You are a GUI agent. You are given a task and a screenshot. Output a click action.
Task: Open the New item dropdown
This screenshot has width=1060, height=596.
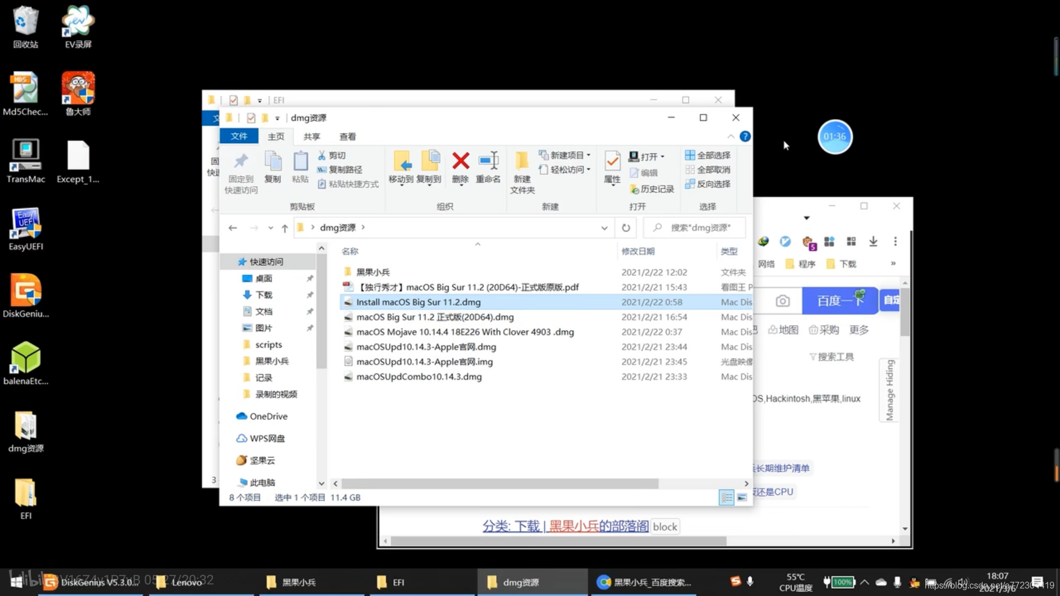[565, 156]
